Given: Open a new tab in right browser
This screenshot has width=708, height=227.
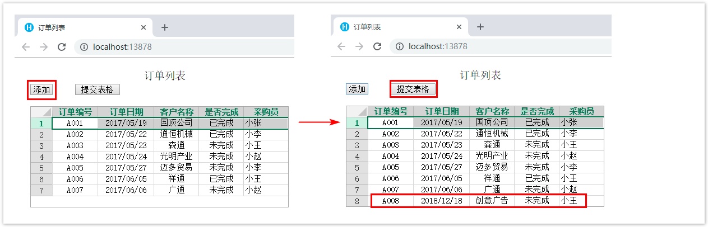Looking at the screenshot, I should [x=480, y=27].
